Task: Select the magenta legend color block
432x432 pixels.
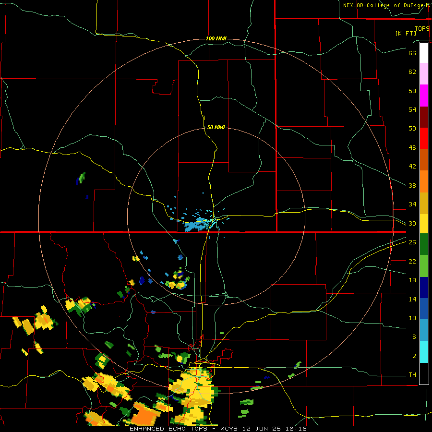Action: click(x=424, y=96)
